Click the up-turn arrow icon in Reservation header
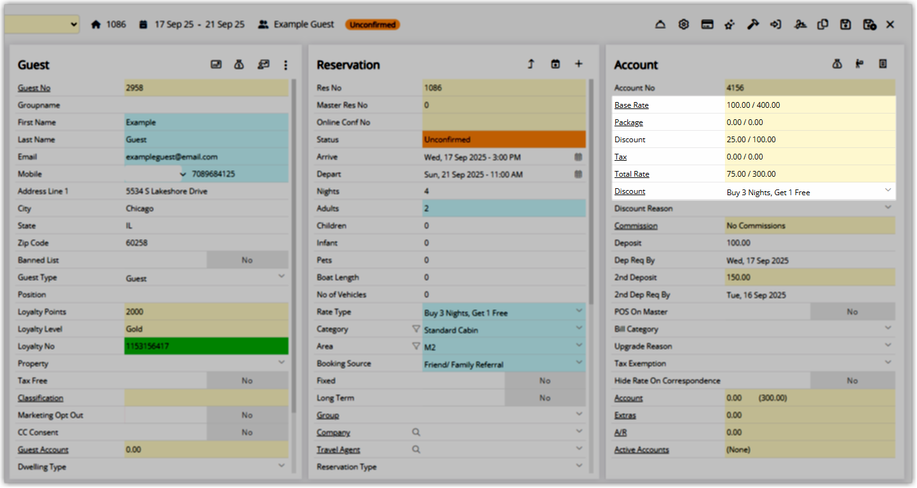Image resolution: width=917 pixels, height=488 pixels. tap(531, 64)
